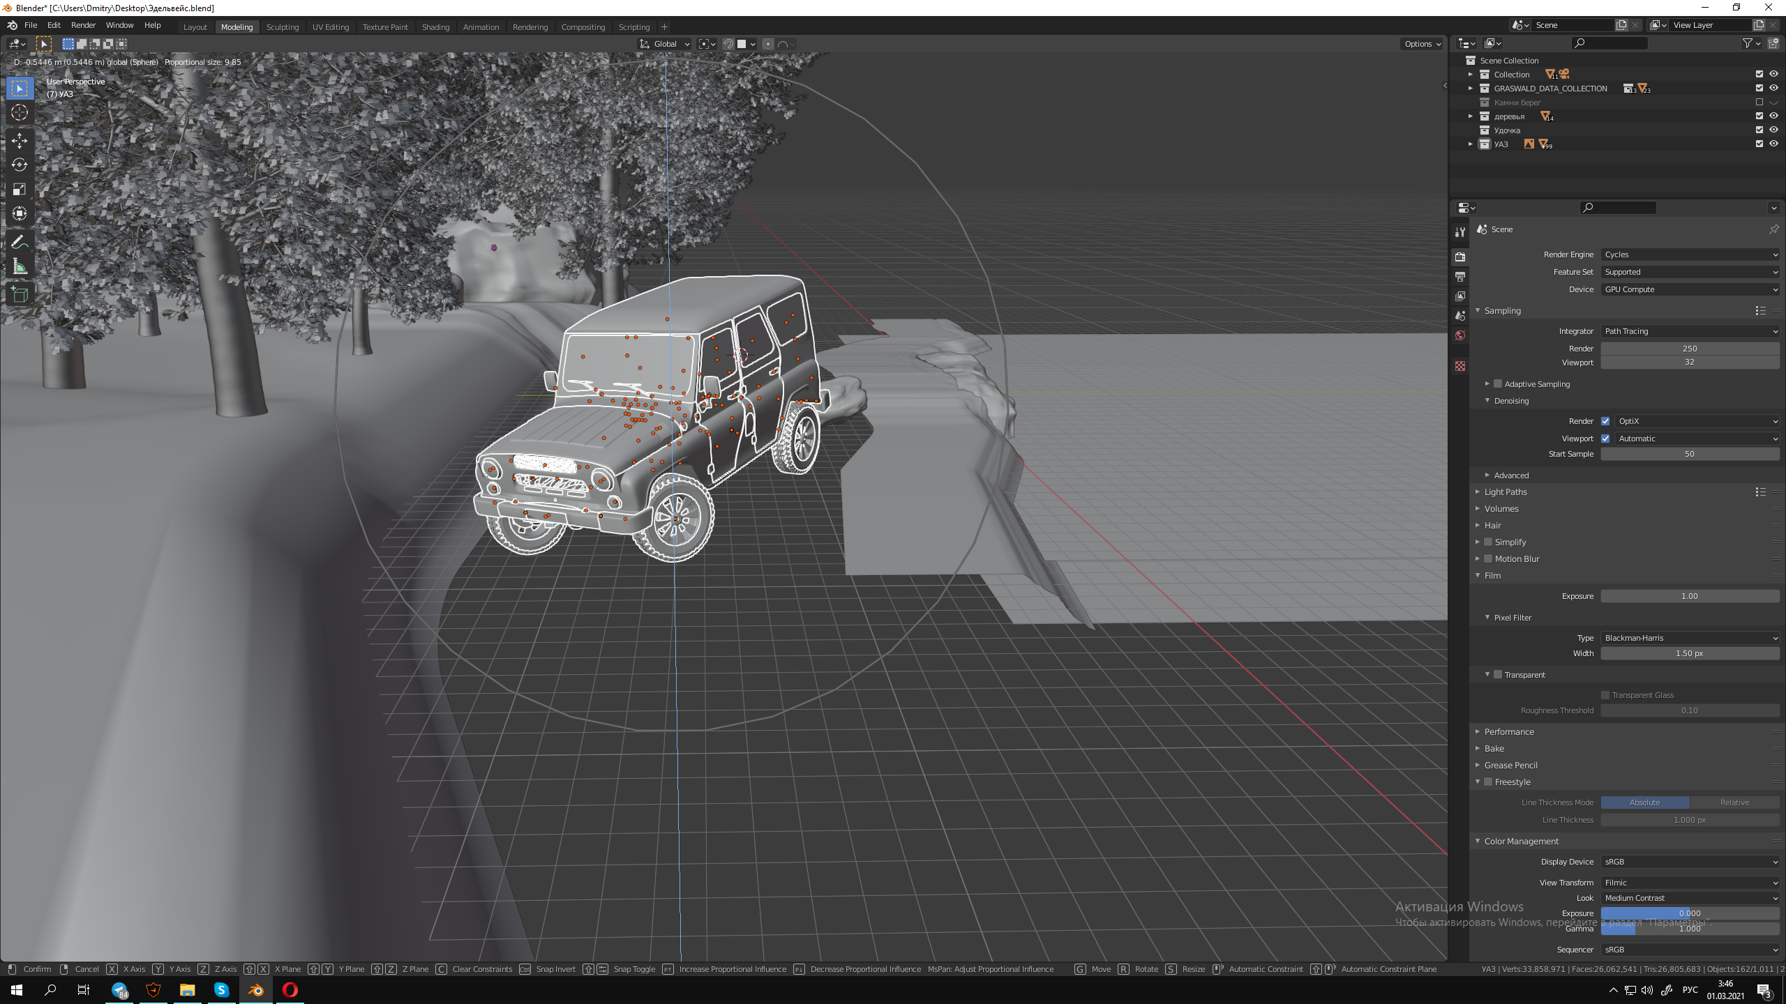Expand the УАЗ collection in outliner
This screenshot has width=1786, height=1004.
point(1471,144)
